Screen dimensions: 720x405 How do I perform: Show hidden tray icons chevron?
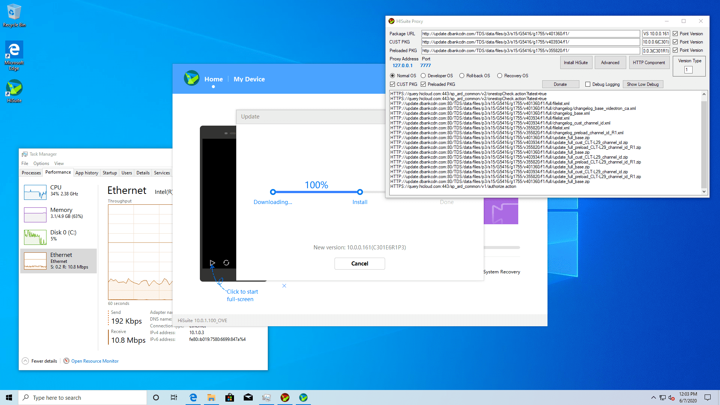(x=653, y=397)
